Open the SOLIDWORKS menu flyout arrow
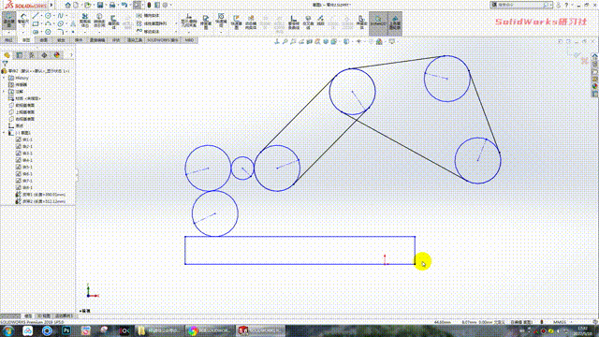 point(52,5)
